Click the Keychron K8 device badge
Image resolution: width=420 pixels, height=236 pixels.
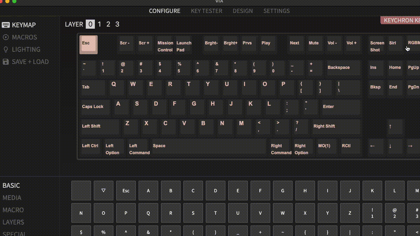point(400,20)
